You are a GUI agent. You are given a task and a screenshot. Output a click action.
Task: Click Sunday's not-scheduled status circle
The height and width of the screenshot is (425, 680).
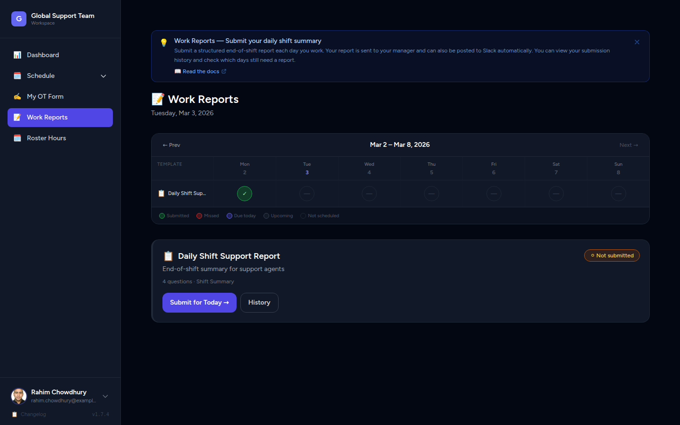click(x=618, y=193)
